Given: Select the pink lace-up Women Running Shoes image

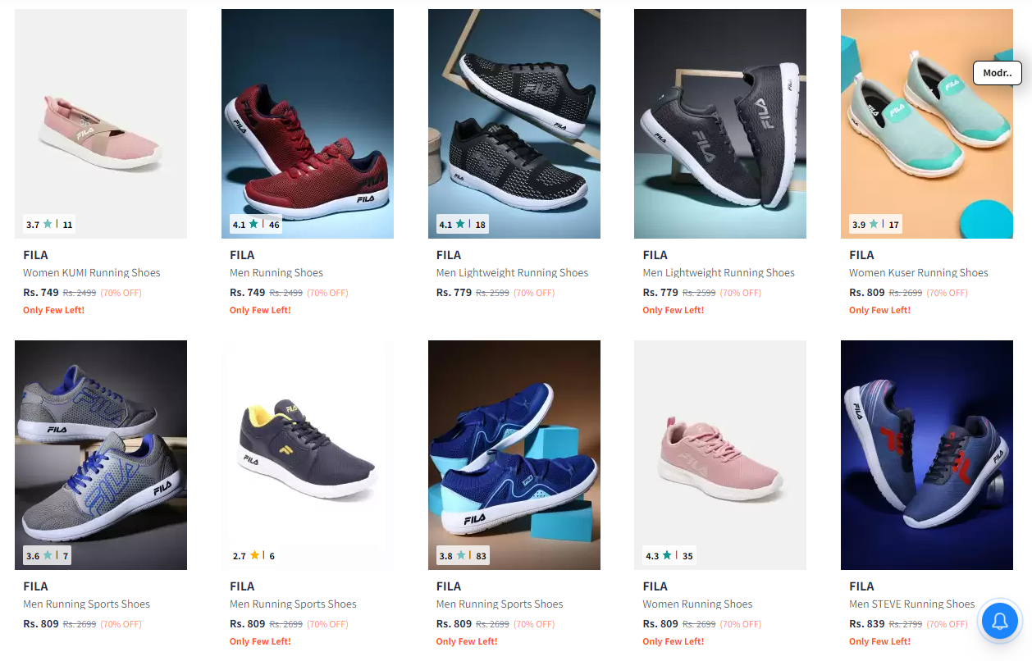Looking at the screenshot, I should click(x=720, y=455).
